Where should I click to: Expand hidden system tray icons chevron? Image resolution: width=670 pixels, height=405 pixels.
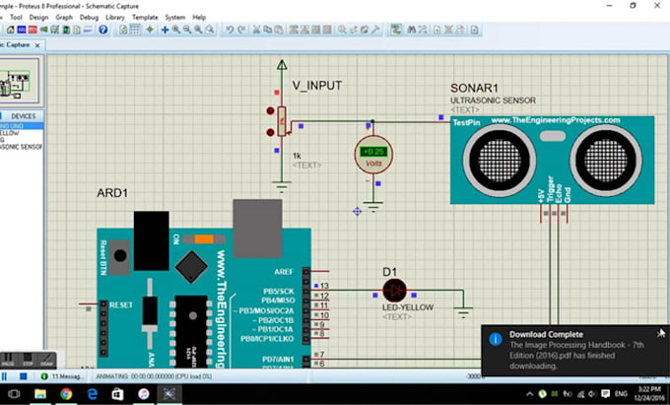[x=529, y=394]
